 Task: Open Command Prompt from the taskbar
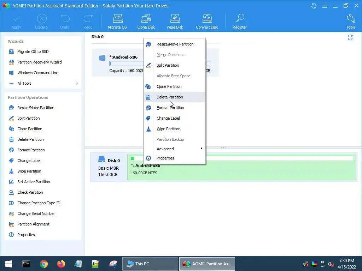pos(26,264)
